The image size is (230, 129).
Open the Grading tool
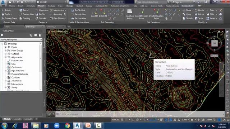tap(25, 18)
